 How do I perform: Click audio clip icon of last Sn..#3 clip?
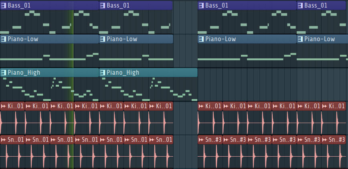coord(325,140)
